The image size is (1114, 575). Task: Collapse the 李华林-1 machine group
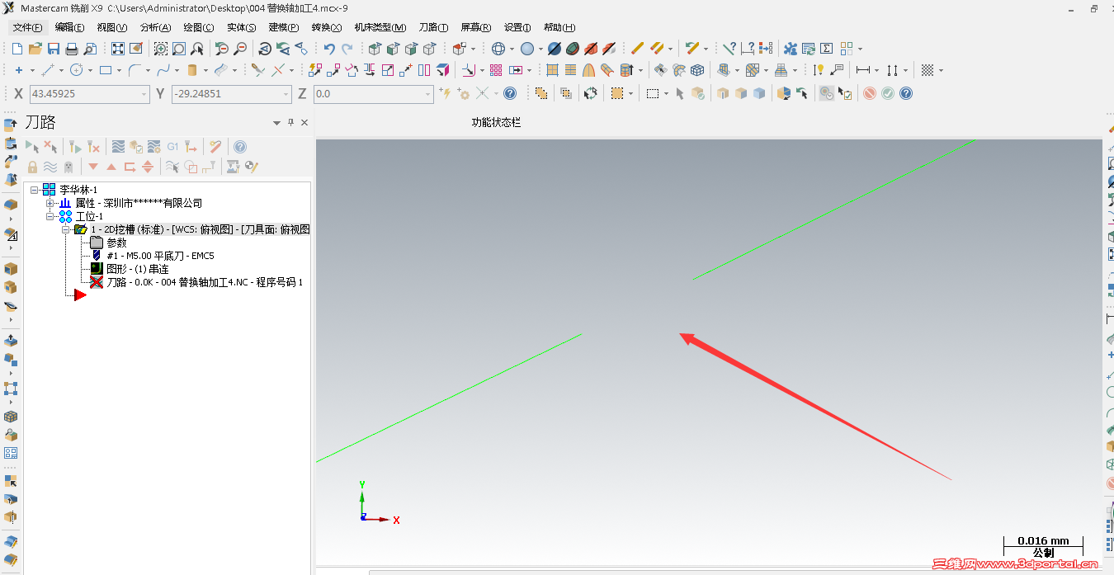click(34, 190)
